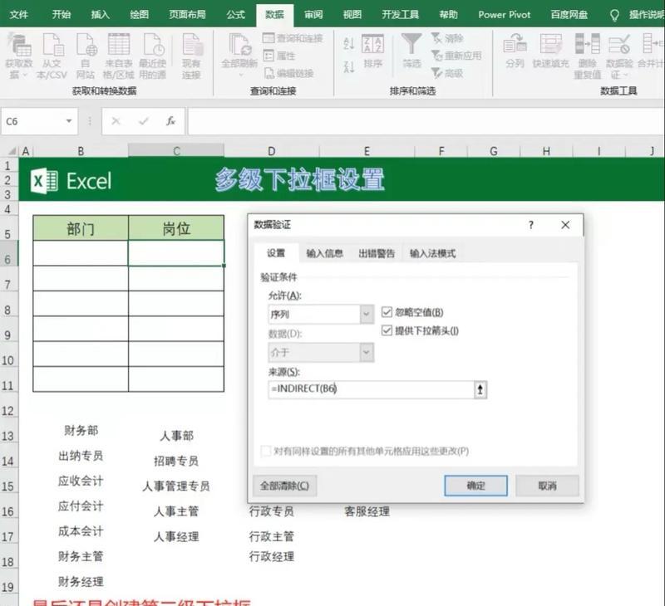Open the 出错警告 dialog tab
665x606 pixels.
tap(377, 254)
